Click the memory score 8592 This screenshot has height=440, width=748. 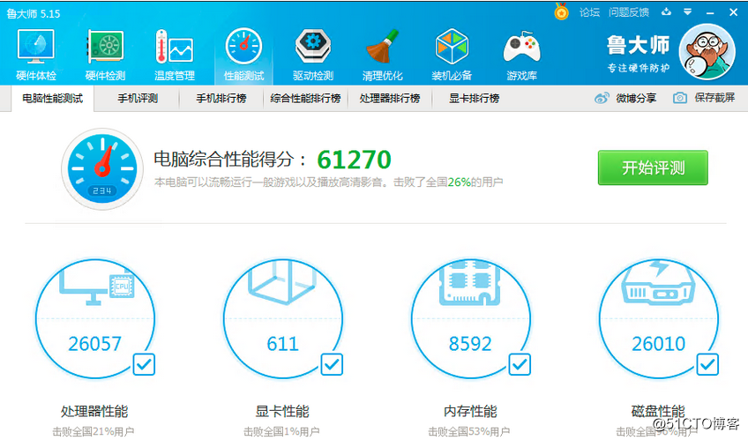(470, 344)
